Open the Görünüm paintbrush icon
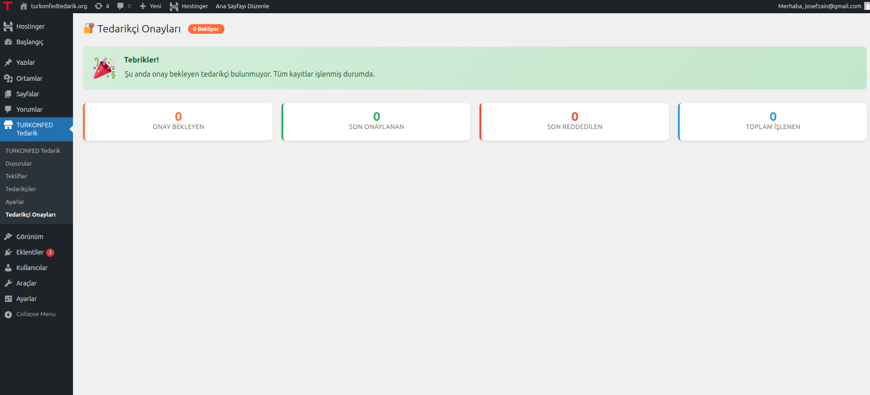The height and width of the screenshot is (395, 870). [x=8, y=237]
